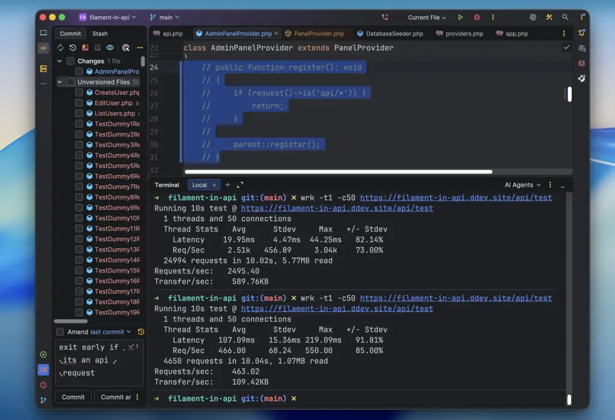Click the phone listen for debug icon

[385, 17]
